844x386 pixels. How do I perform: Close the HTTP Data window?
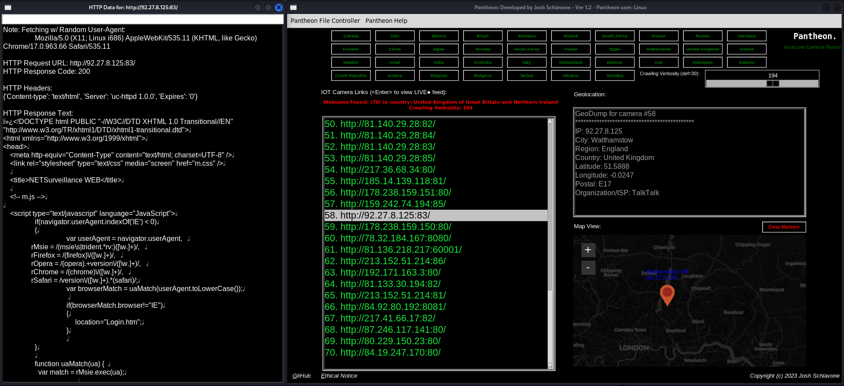click(x=278, y=7)
